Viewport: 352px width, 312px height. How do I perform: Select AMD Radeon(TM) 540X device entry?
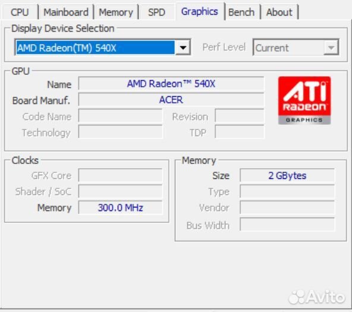coord(95,48)
